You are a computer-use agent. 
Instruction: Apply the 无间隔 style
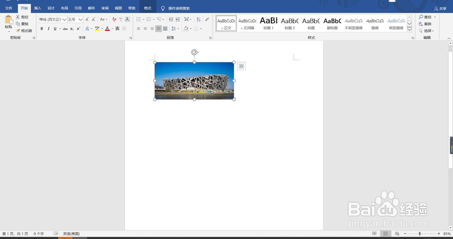(x=247, y=24)
